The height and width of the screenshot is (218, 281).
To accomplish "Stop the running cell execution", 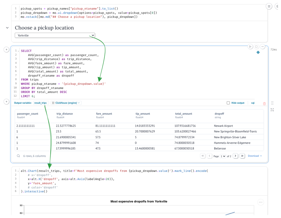I will coord(256,47).
